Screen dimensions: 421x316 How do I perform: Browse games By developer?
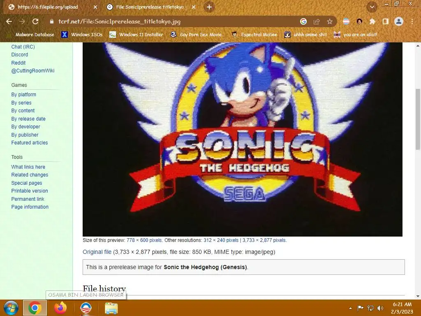click(25, 127)
